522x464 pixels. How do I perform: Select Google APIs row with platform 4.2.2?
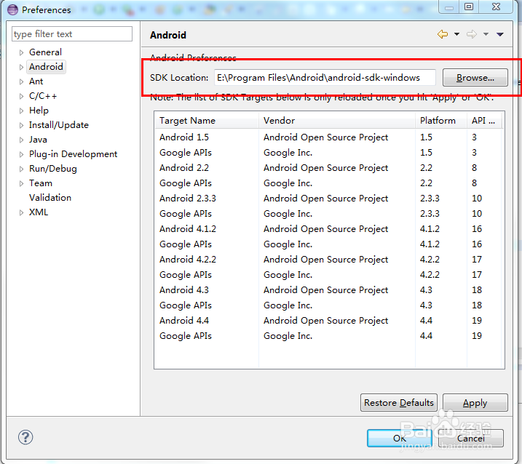point(328,275)
